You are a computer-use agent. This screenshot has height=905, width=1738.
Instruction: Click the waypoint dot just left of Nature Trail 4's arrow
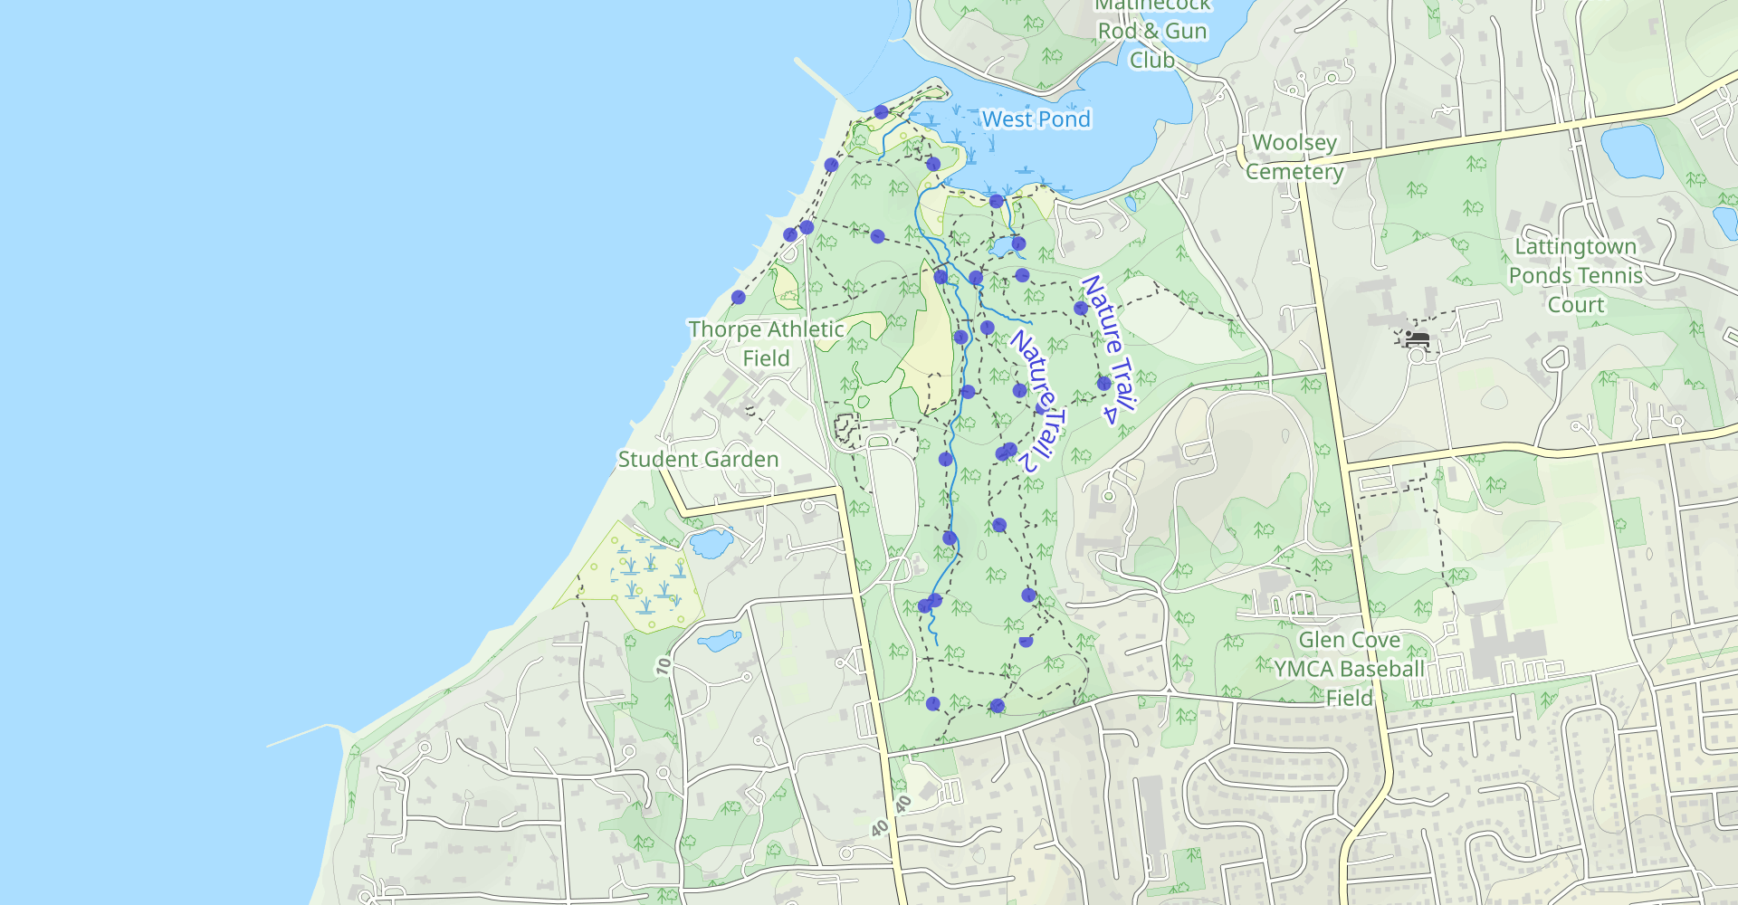[1103, 384]
